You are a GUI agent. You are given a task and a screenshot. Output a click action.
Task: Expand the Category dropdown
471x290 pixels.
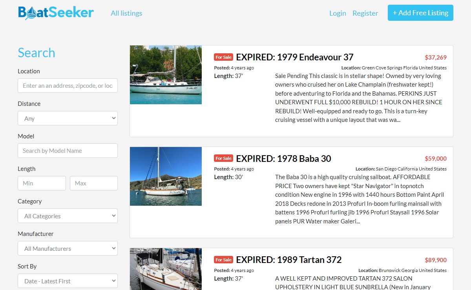68,216
